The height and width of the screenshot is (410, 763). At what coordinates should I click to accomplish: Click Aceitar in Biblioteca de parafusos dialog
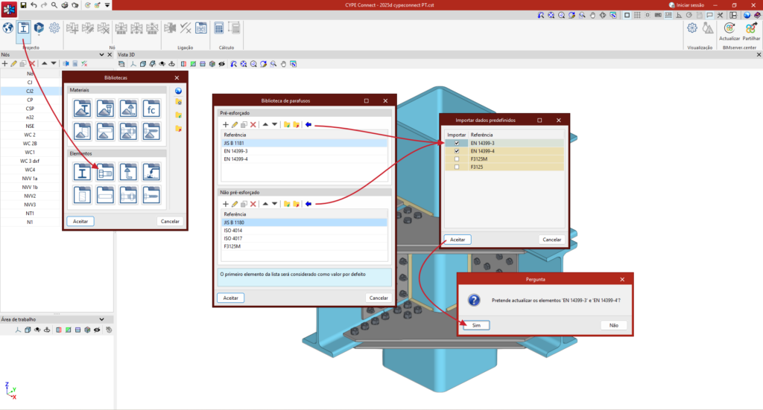(x=231, y=298)
